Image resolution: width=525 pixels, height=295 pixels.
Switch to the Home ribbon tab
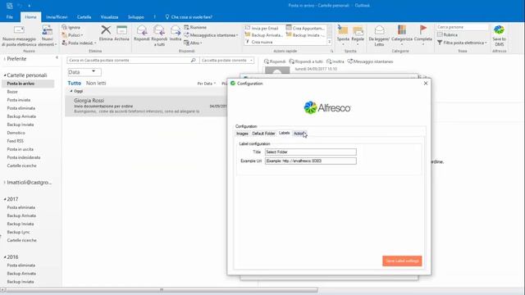pyautogui.click(x=30, y=17)
